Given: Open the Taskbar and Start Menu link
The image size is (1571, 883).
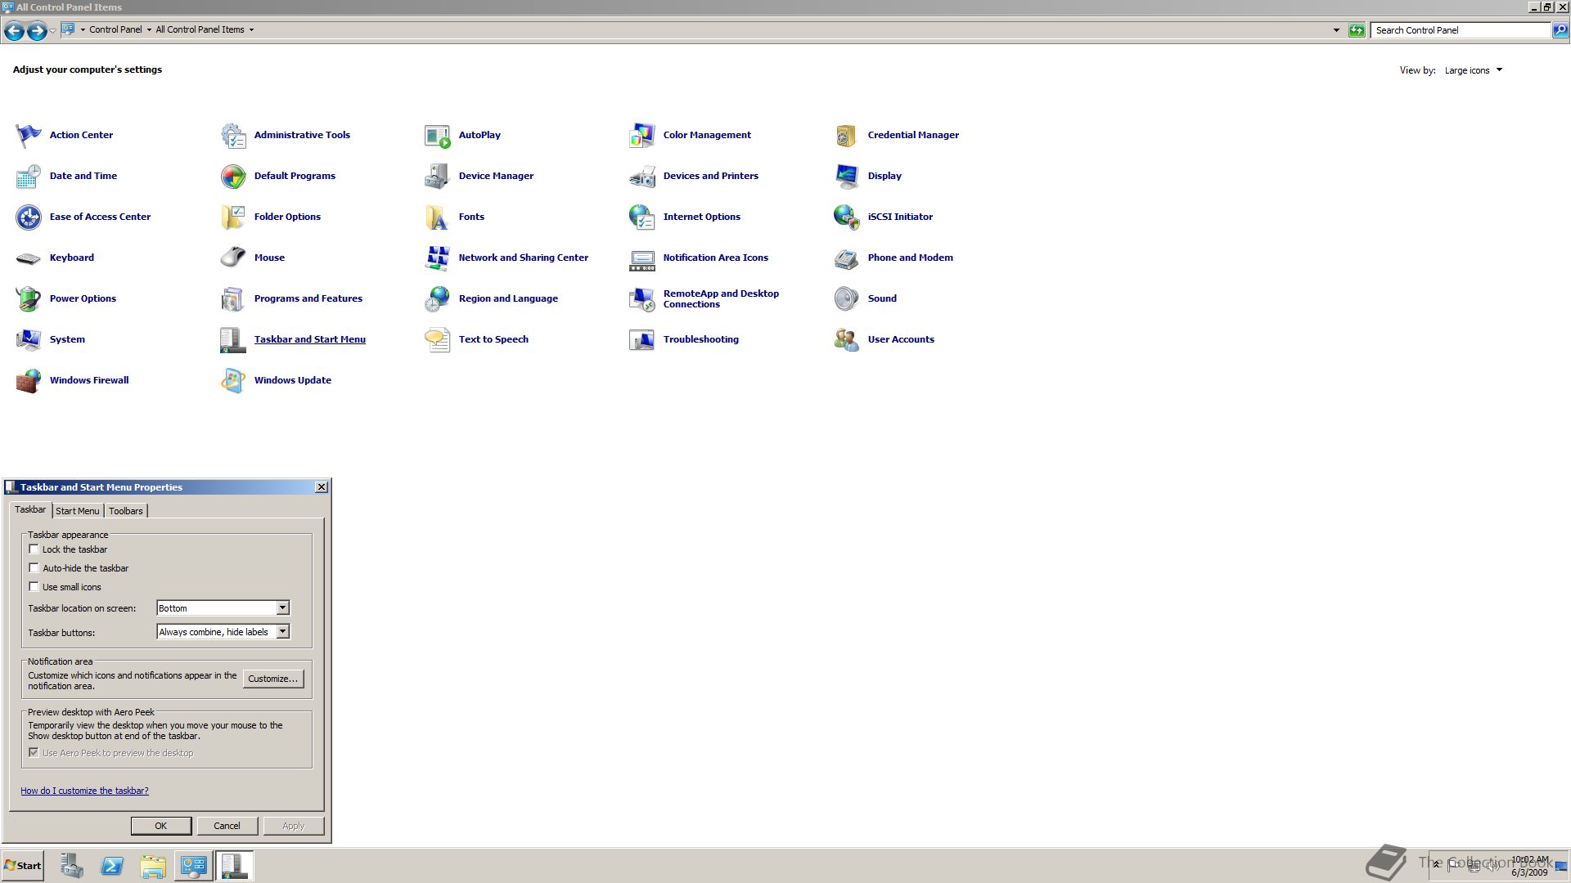Looking at the screenshot, I should pos(309,339).
